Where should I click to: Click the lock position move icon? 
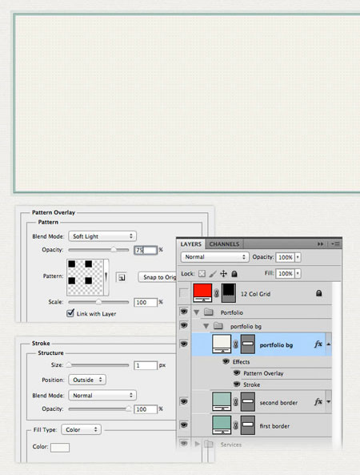223,274
